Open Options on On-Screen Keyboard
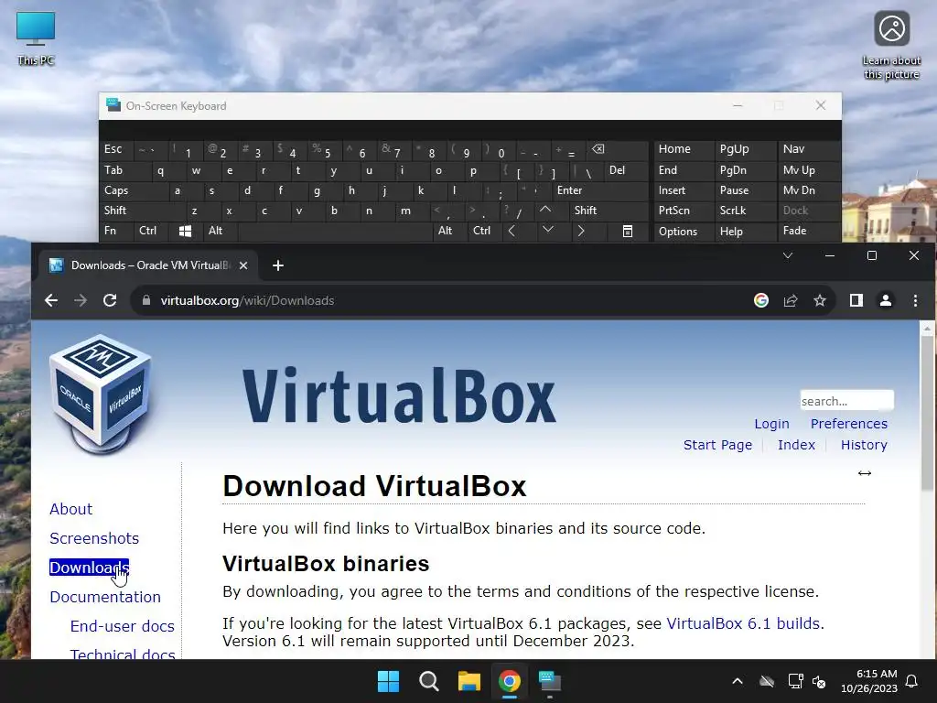Screen dimensions: 937x703 click(x=683, y=232)
